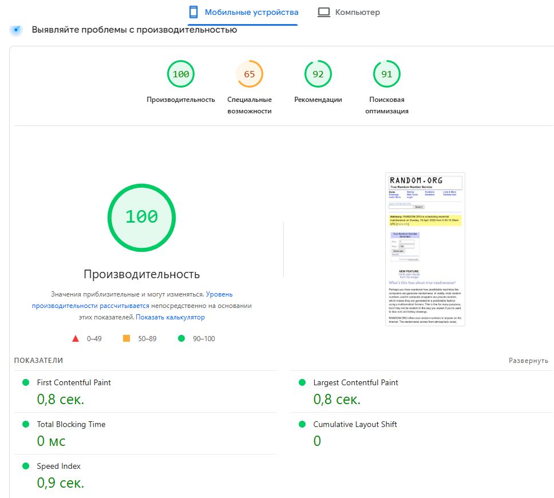Switch to the Мобильные устройства tab
This screenshot has width=554, height=498.
(243, 13)
